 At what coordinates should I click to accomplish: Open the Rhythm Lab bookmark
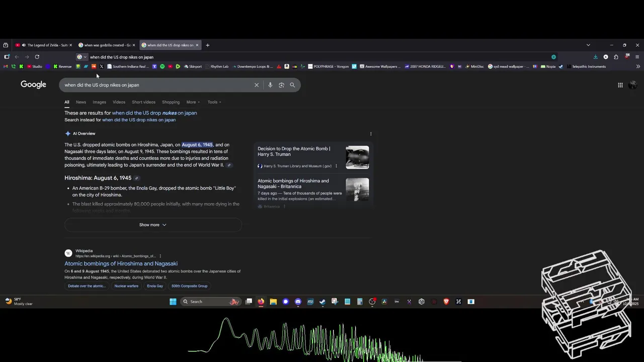point(216,66)
